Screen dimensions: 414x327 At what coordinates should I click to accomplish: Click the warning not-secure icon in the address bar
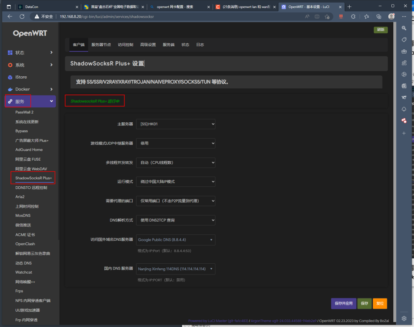tap(37, 16)
